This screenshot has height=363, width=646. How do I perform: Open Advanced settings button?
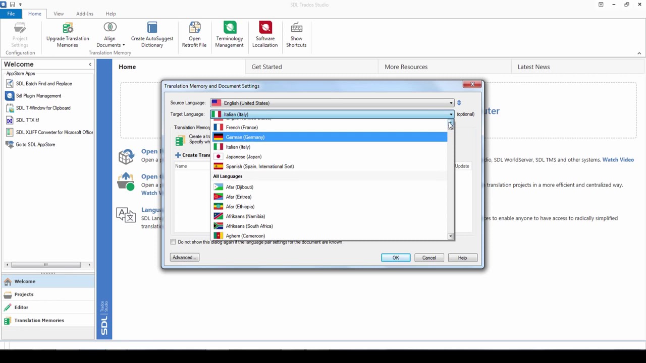coord(184,258)
